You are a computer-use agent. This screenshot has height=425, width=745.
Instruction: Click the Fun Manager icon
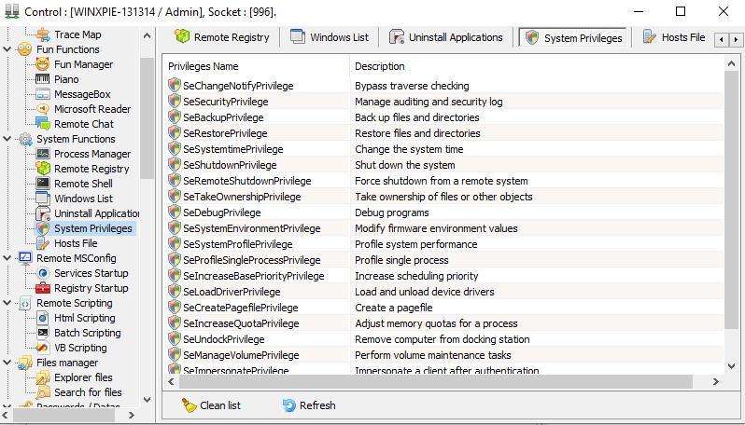click(43, 64)
